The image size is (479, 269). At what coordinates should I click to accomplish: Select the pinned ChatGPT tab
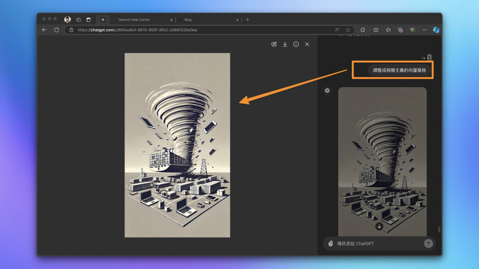pyautogui.click(x=103, y=20)
